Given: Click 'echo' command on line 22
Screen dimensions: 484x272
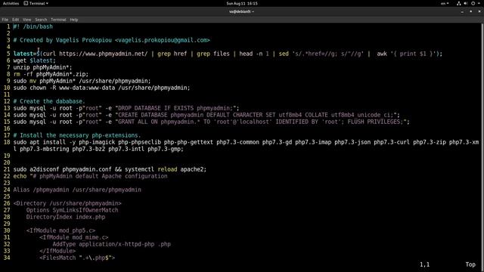Looking at the screenshot, I should coord(20,176).
